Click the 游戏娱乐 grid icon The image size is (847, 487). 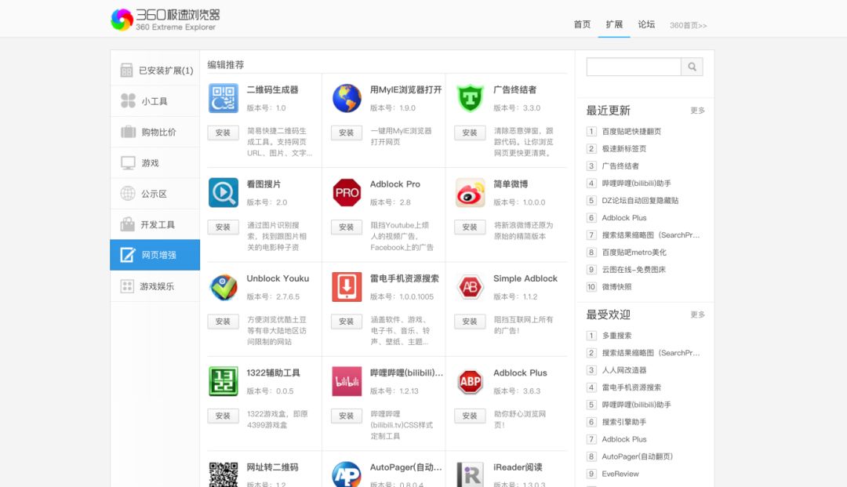click(127, 286)
